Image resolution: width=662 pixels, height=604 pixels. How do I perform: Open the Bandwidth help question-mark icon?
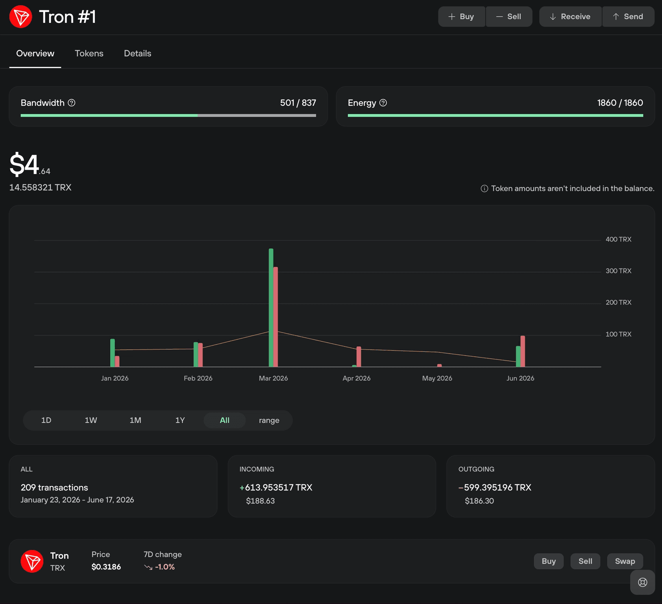point(72,103)
